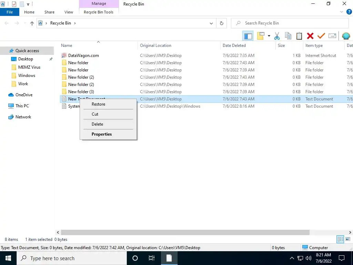The image size is (353, 265).
Task: Click the Up arrow navigation button
Action: 32,23
